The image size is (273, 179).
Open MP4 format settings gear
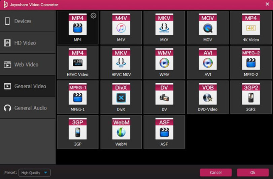coord(93,16)
